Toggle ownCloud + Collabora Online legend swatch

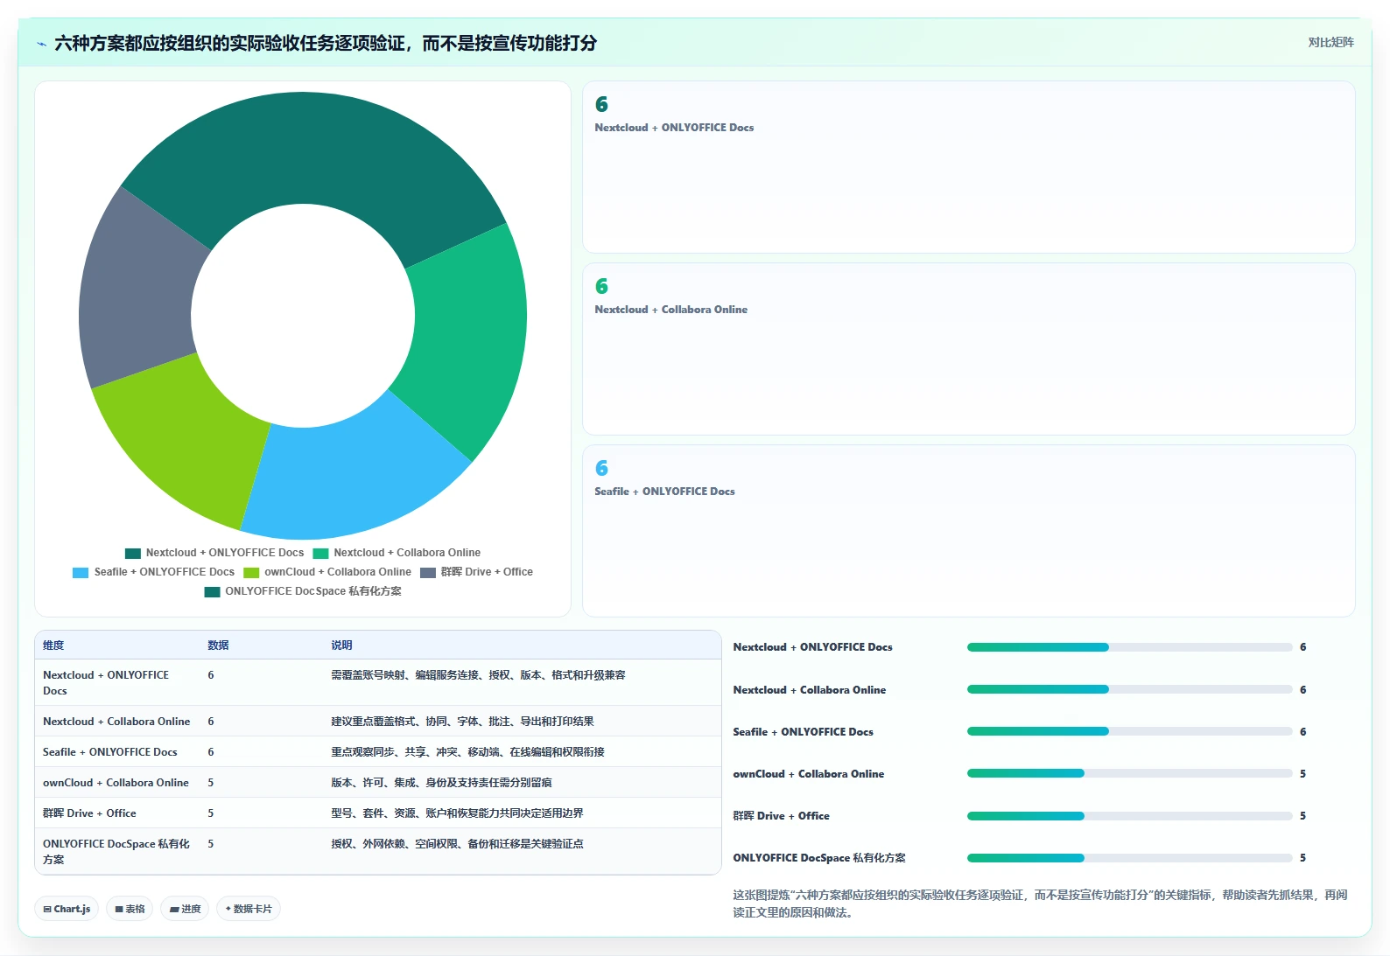tap(251, 572)
